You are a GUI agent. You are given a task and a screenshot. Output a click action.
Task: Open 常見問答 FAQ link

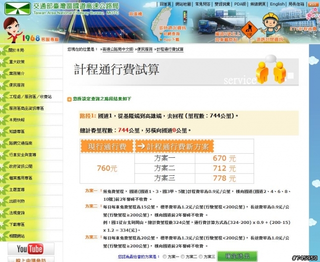[202, 4]
